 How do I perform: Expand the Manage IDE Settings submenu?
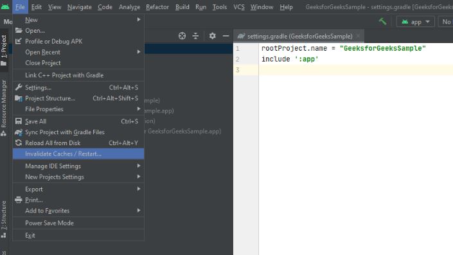(78, 166)
